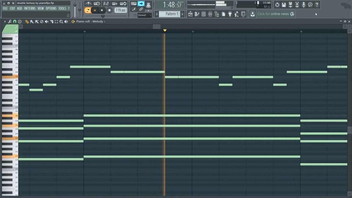Select the Paint brush tool

pos(32,21)
